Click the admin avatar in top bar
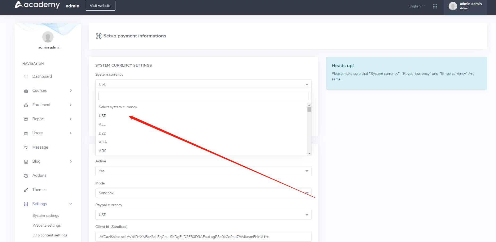Viewport: 496px width, 242px height. [x=453, y=6]
